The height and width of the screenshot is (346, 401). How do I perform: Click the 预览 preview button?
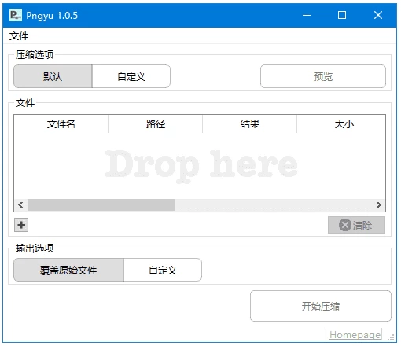click(323, 76)
